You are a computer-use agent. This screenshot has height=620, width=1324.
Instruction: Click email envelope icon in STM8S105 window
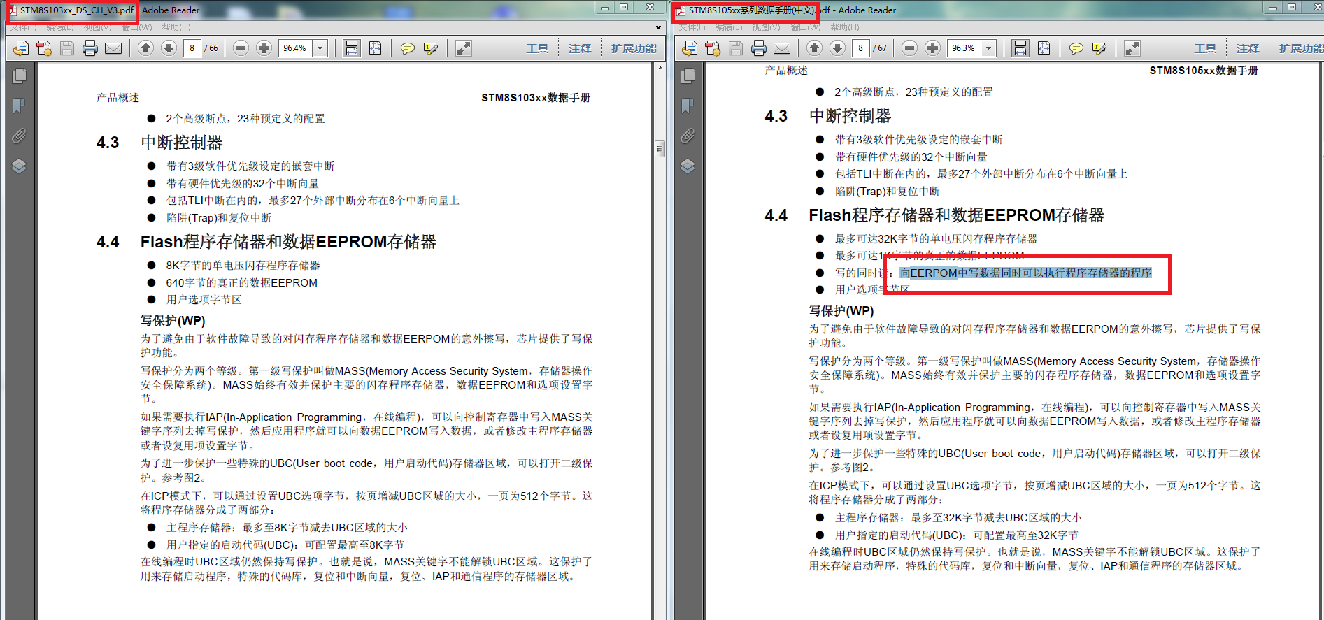782,48
